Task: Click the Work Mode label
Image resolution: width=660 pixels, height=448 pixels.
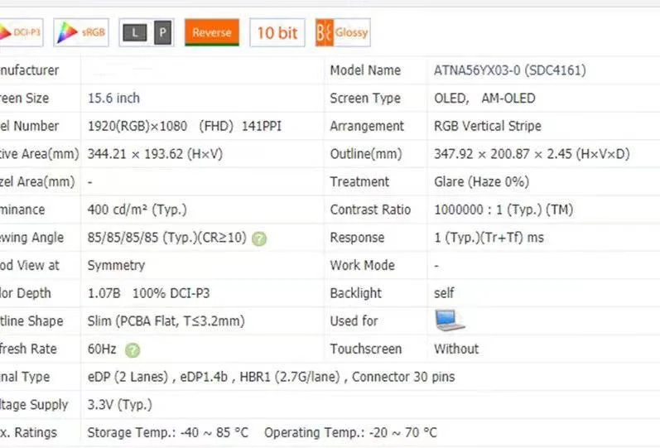Action: click(363, 265)
